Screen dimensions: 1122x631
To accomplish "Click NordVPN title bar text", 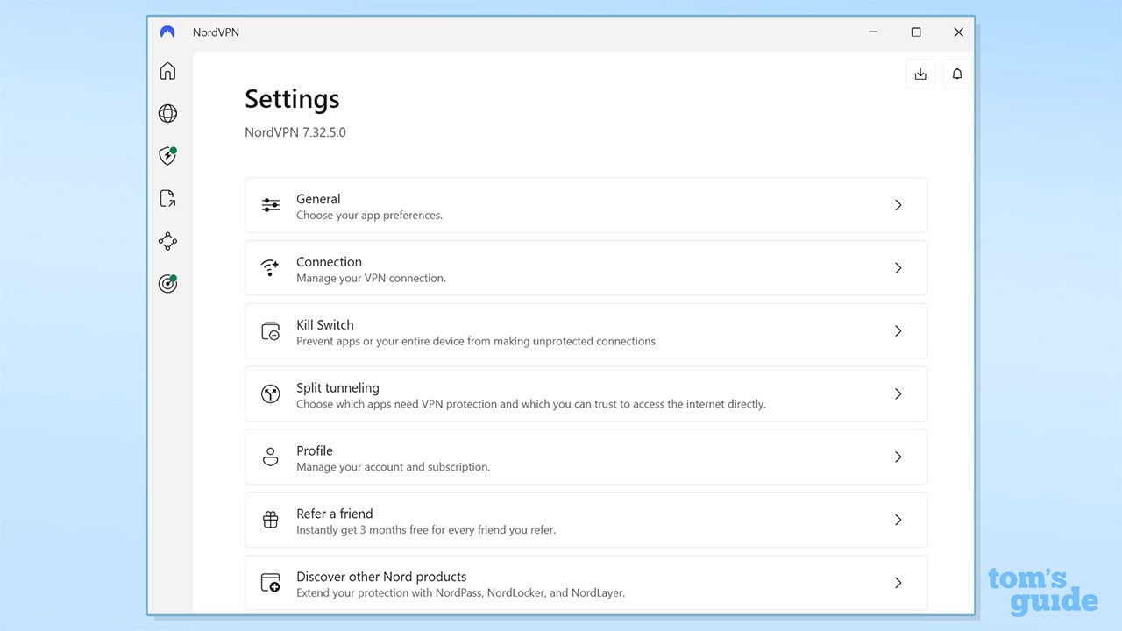I will (x=216, y=32).
